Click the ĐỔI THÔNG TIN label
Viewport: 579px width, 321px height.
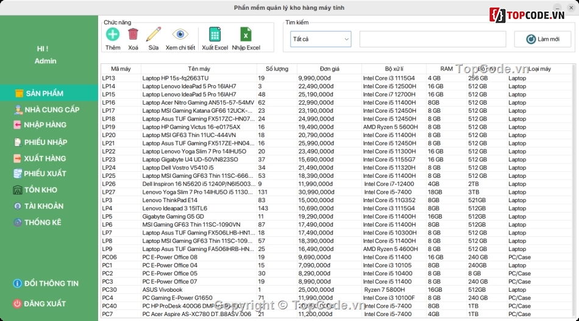click(51, 283)
